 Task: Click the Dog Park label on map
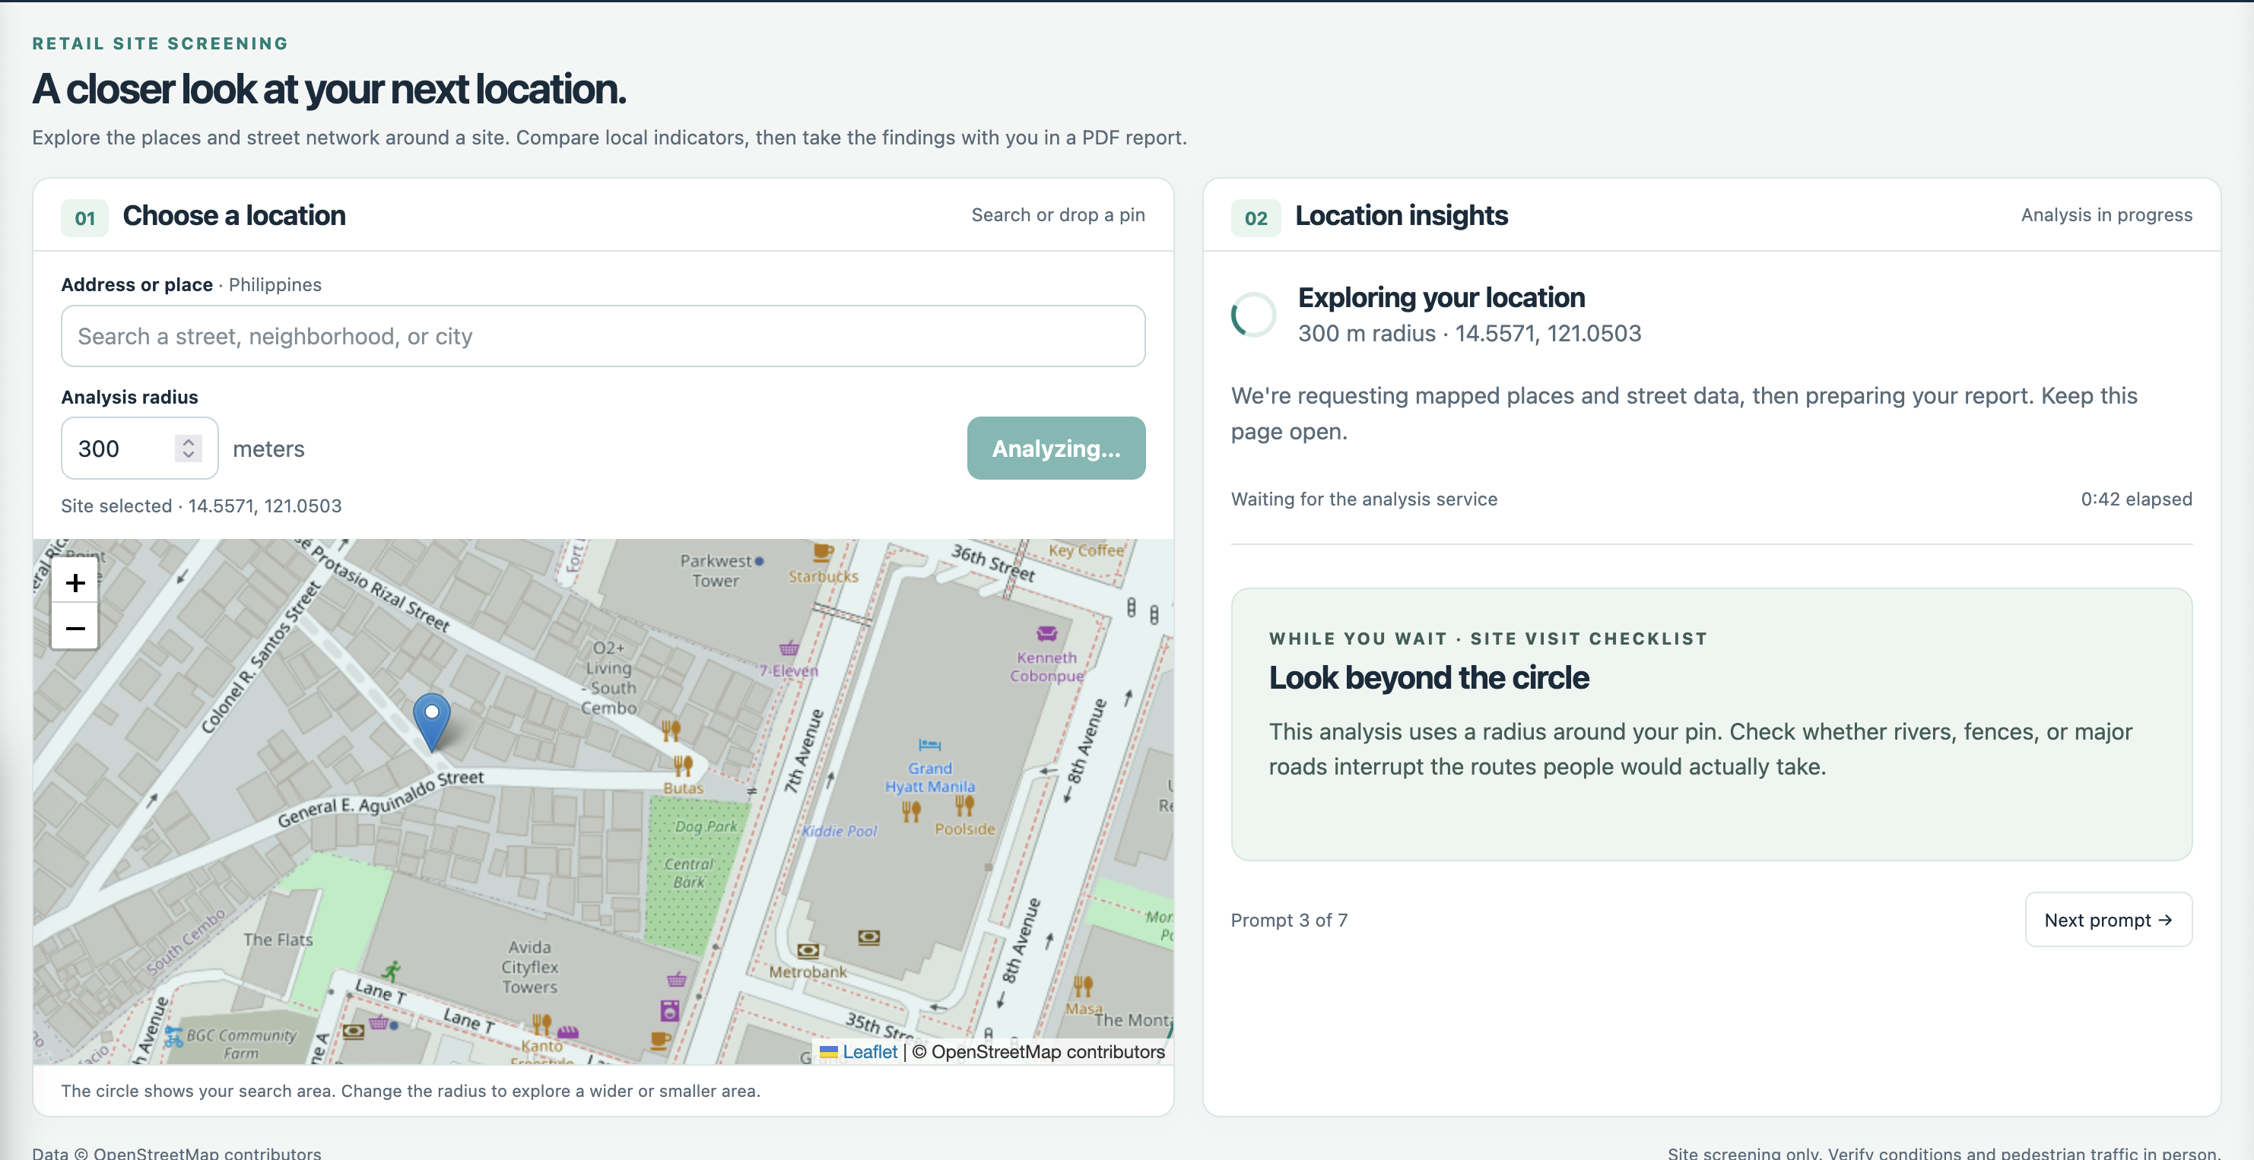(x=706, y=826)
